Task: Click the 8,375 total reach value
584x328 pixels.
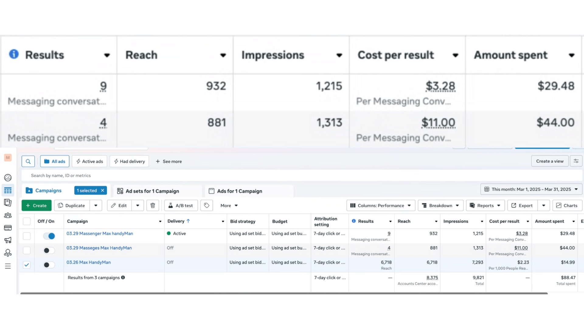Action: click(x=432, y=278)
